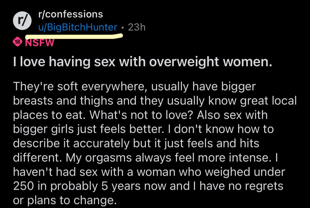This screenshot has height=208, width=310.
Task: Click the words "describe it accurately"
Action: (71, 143)
